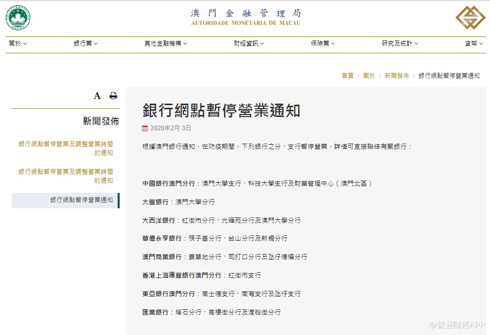Screen dimensions: 490x335
Task: Select the highlighted sidebar item 銀行網點暫停營業通知
Action: [66, 200]
